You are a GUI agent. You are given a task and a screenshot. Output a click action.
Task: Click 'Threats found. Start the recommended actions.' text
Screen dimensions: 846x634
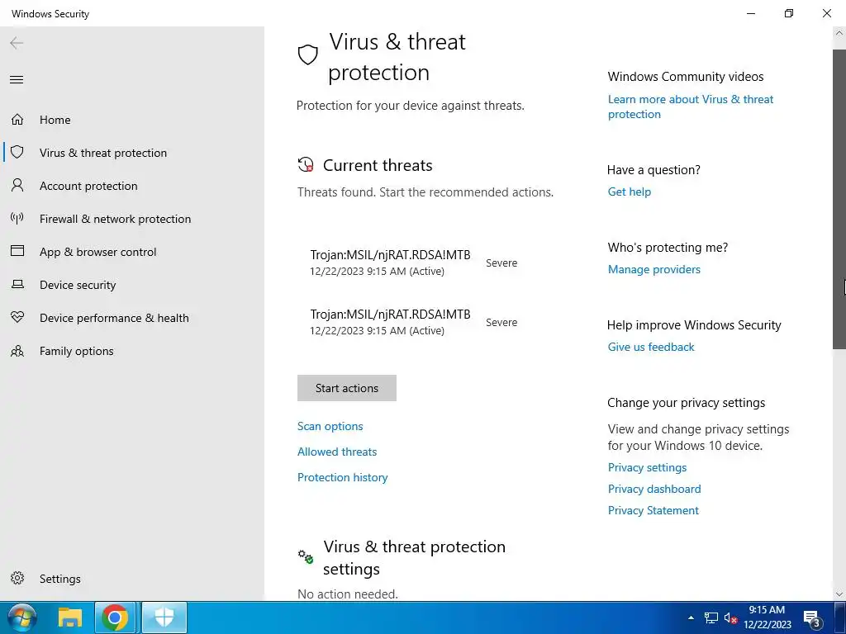[425, 192]
